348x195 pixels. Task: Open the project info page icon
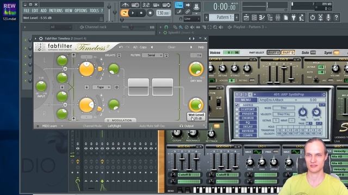pos(286,17)
